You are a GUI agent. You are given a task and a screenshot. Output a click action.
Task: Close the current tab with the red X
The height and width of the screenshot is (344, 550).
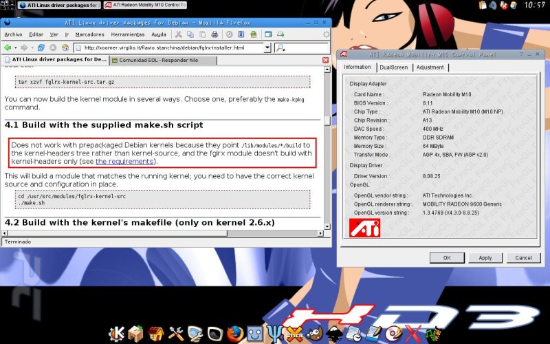tap(325, 60)
